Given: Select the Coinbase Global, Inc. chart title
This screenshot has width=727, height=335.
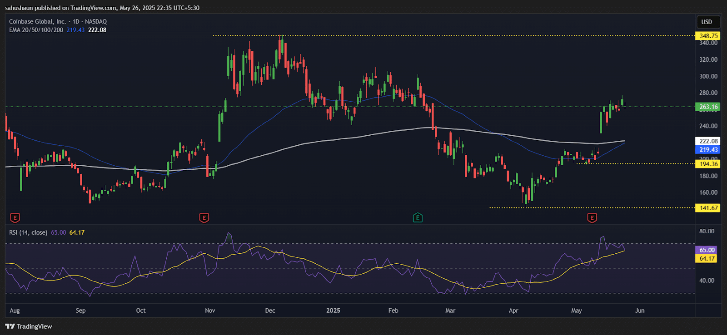Looking at the screenshot, I should pos(38,21).
